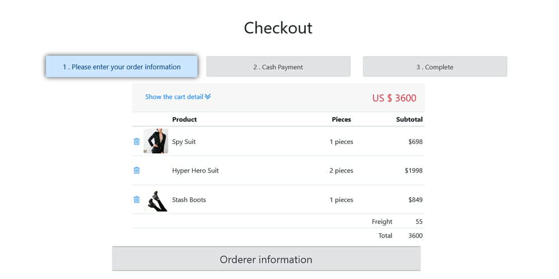This screenshot has width=559, height=279.
Task: Open the Spy Suit product thumbnail
Action: click(156, 141)
